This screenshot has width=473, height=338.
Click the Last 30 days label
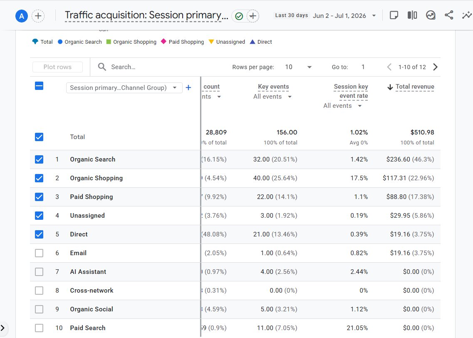click(291, 15)
